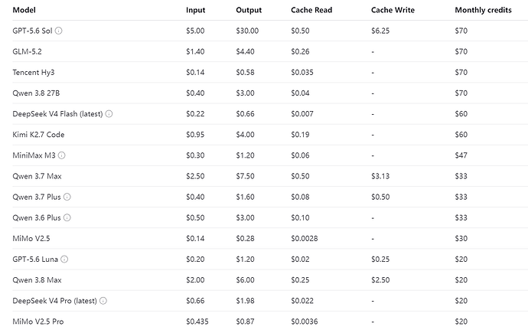Select the MiMo V2.5 Pro model name
528x333 pixels.
(x=38, y=322)
